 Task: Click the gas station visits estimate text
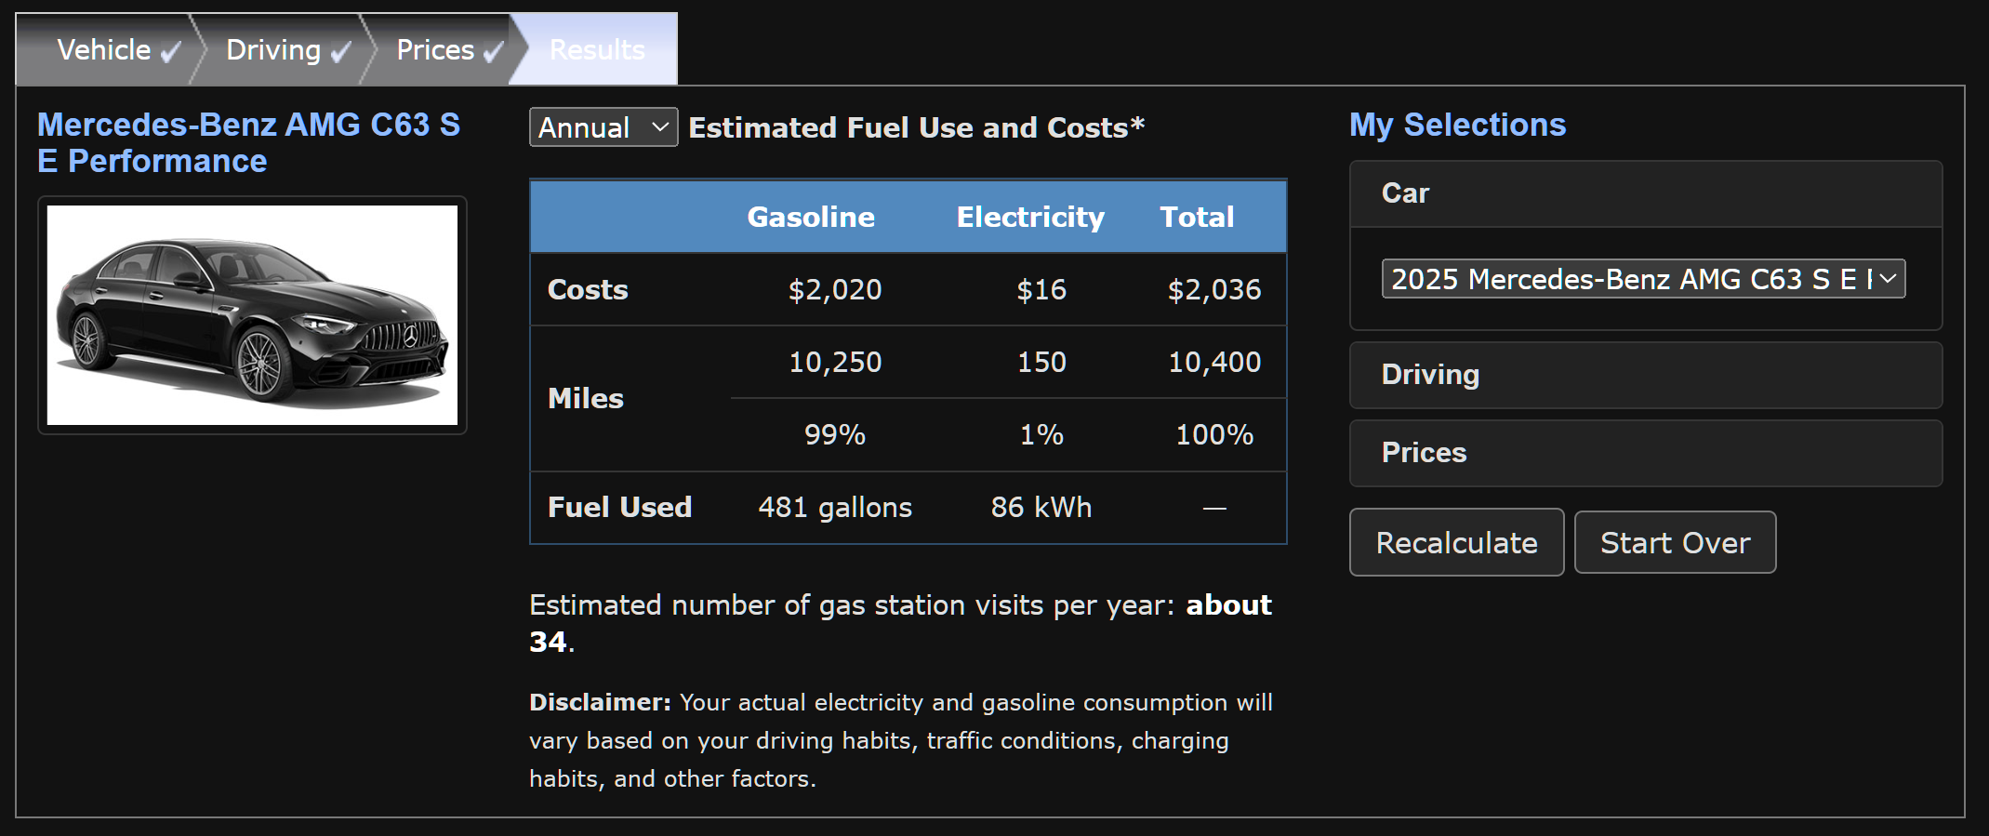pos(900,623)
